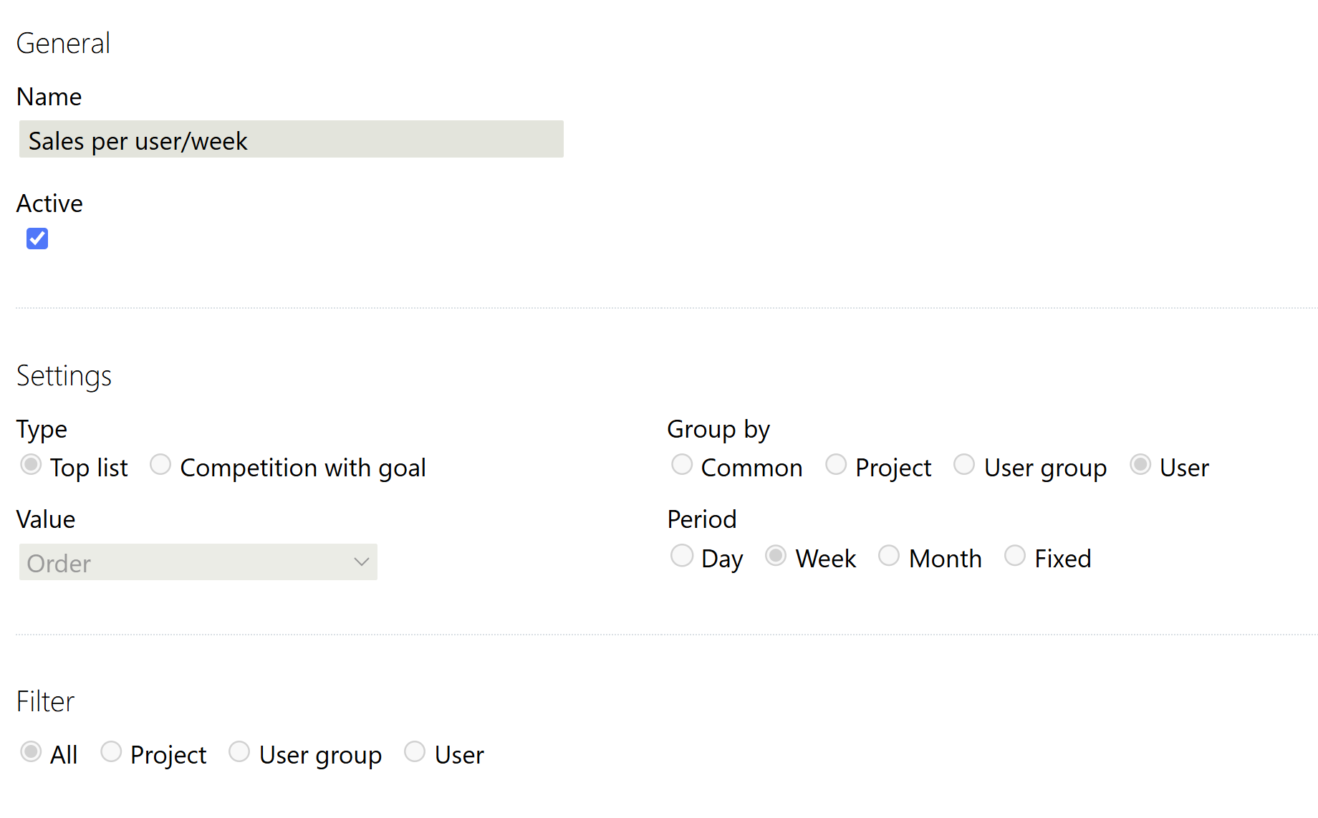
Task: Choose User in the Filter options
Action: [415, 752]
